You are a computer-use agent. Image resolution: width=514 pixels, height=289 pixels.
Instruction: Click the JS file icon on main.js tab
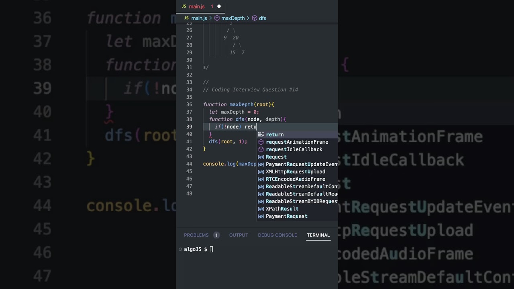pyautogui.click(x=184, y=6)
